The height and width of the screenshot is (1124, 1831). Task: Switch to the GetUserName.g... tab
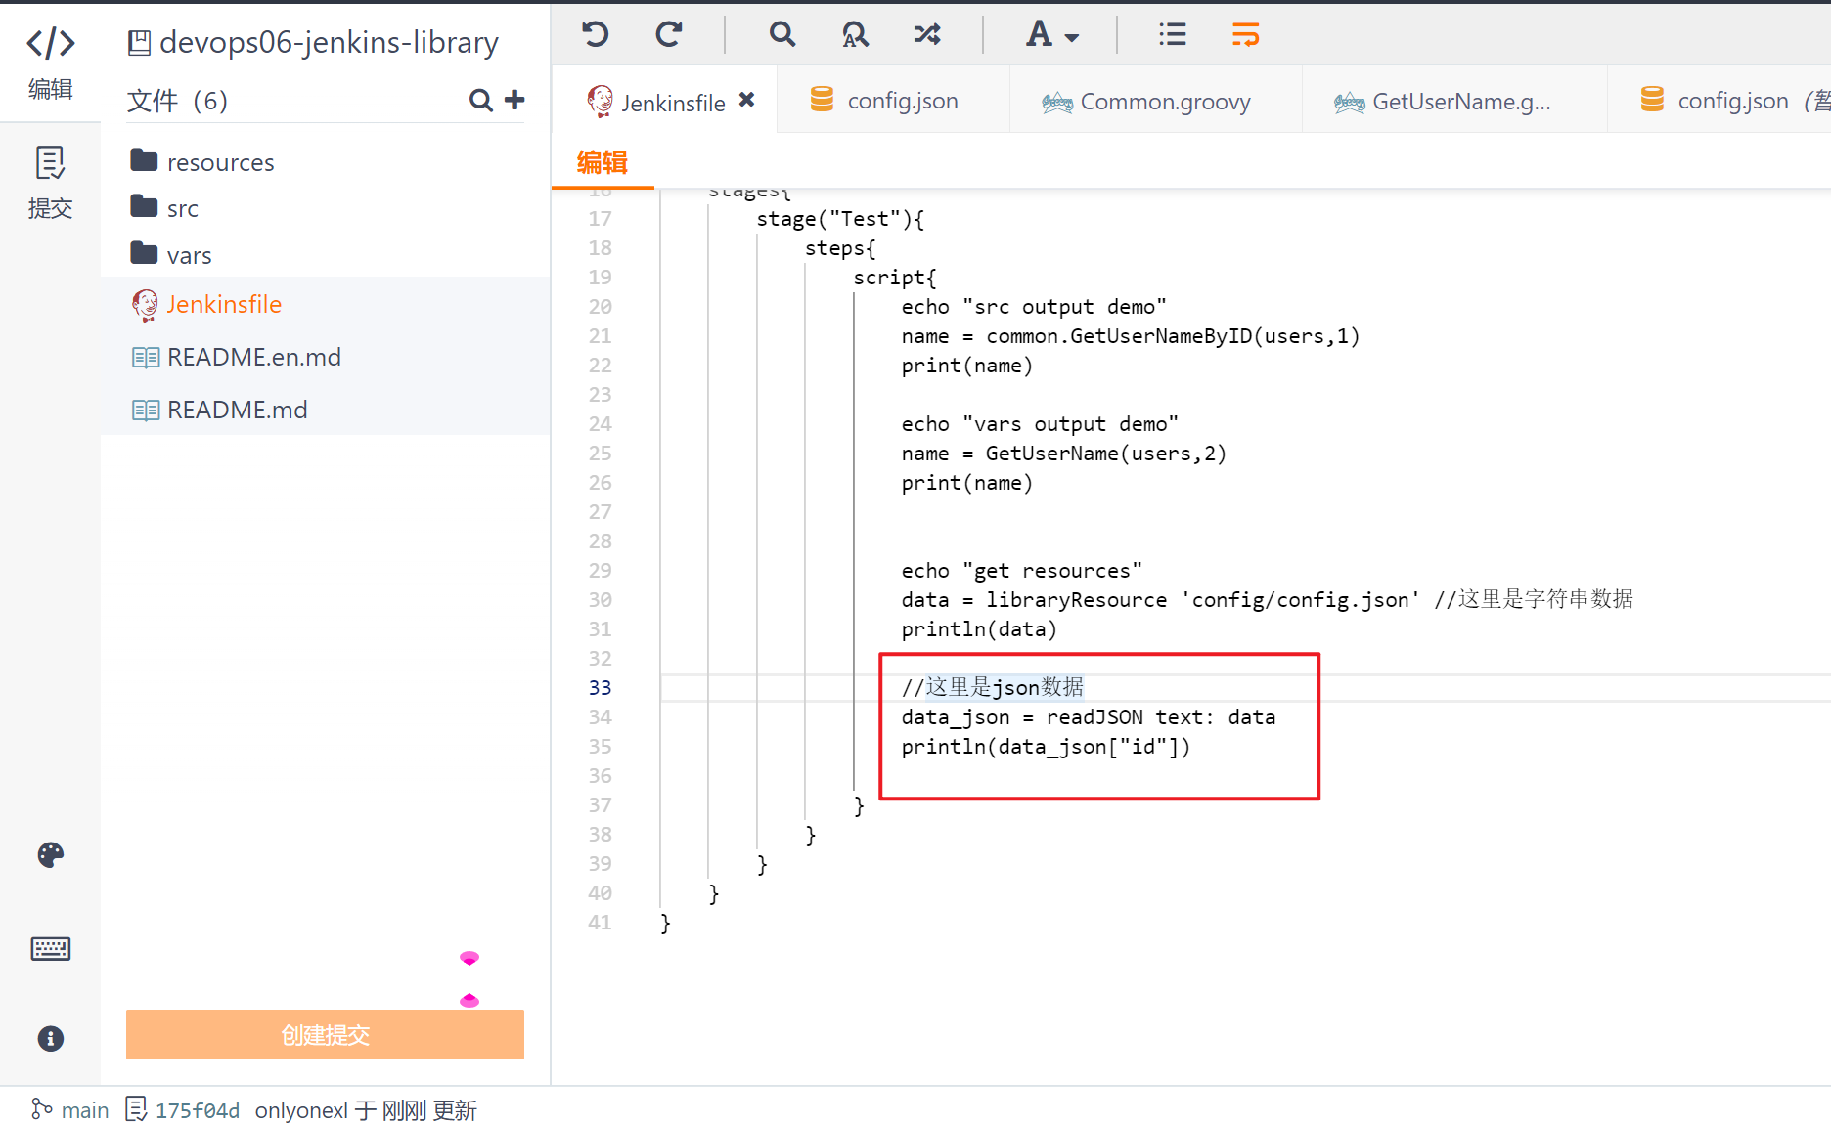coord(1452,101)
